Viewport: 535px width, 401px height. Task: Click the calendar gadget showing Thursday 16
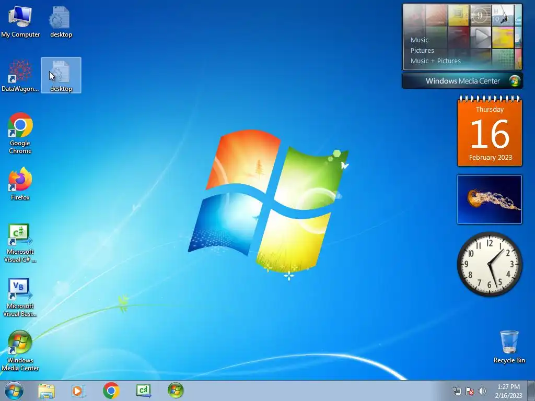pos(490,132)
